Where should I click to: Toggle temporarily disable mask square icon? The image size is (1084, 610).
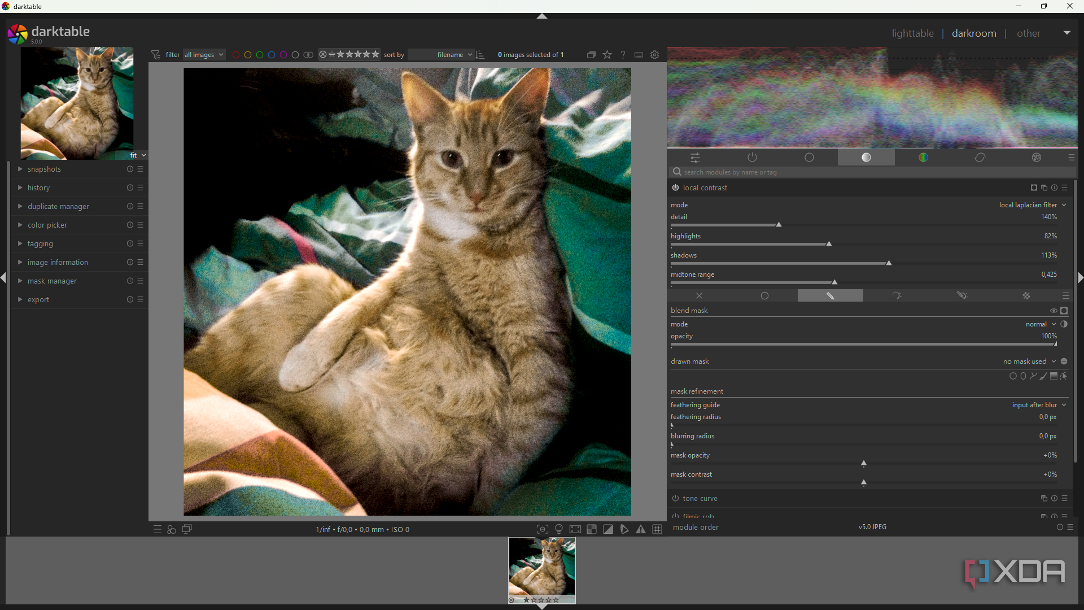[x=1064, y=311]
